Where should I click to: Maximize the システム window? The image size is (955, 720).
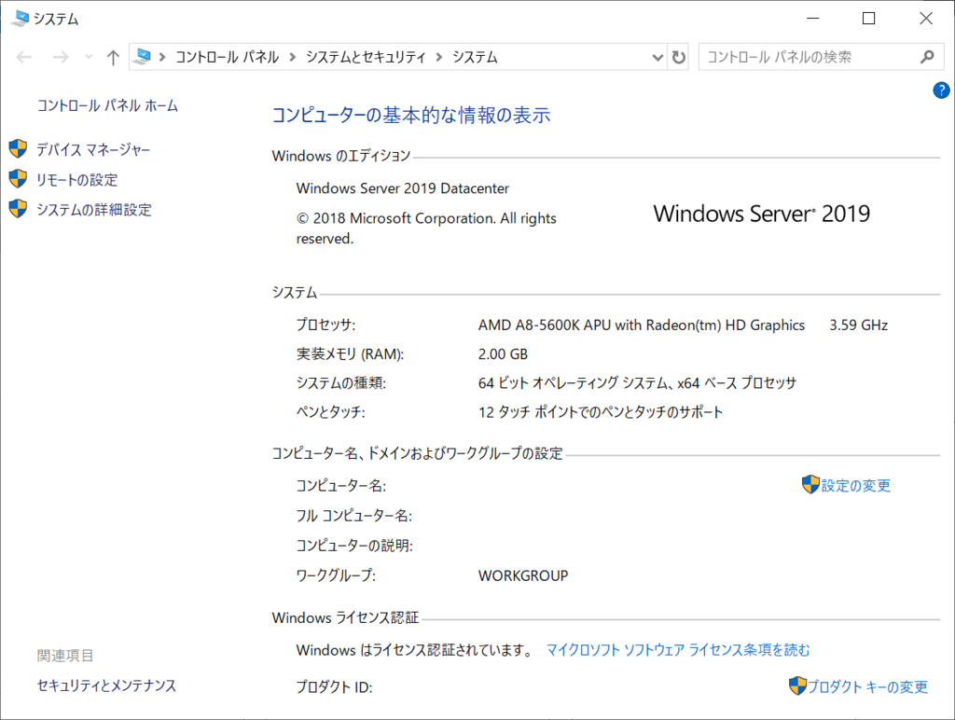869,19
